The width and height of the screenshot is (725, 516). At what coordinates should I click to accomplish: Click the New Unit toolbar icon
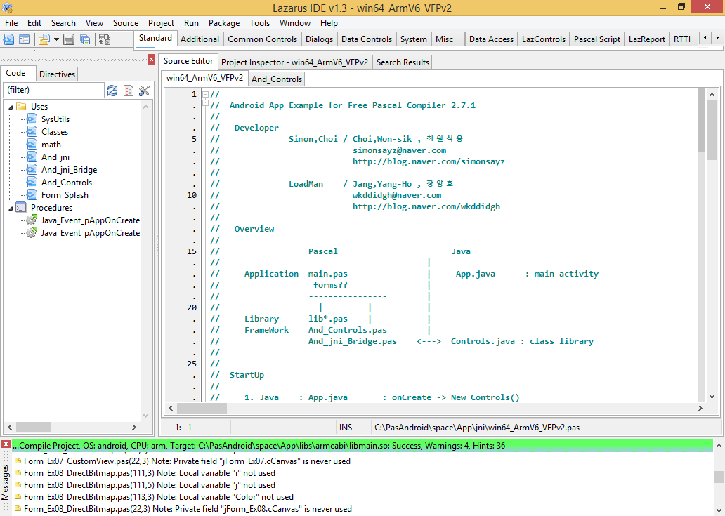[x=8, y=39]
